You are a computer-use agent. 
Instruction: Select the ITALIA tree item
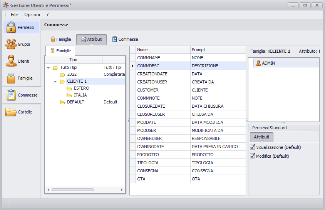(80, 95)
